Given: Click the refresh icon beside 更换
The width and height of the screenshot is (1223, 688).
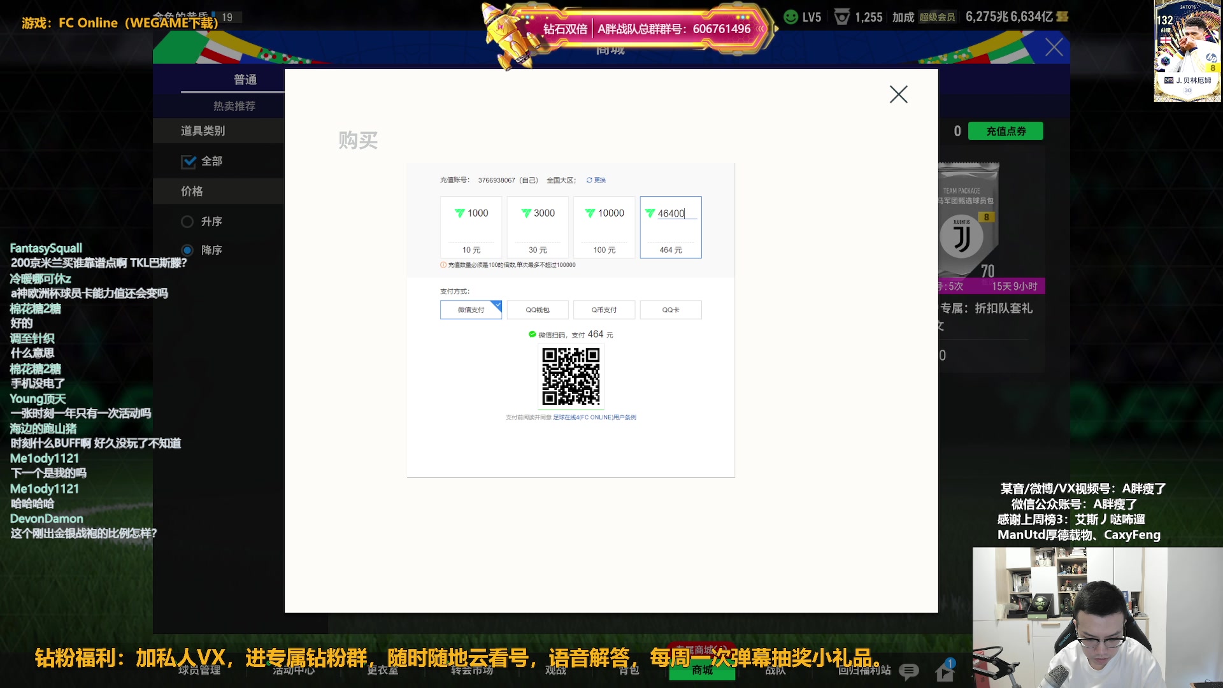Looking at the screenshot, I should (589, 180).
